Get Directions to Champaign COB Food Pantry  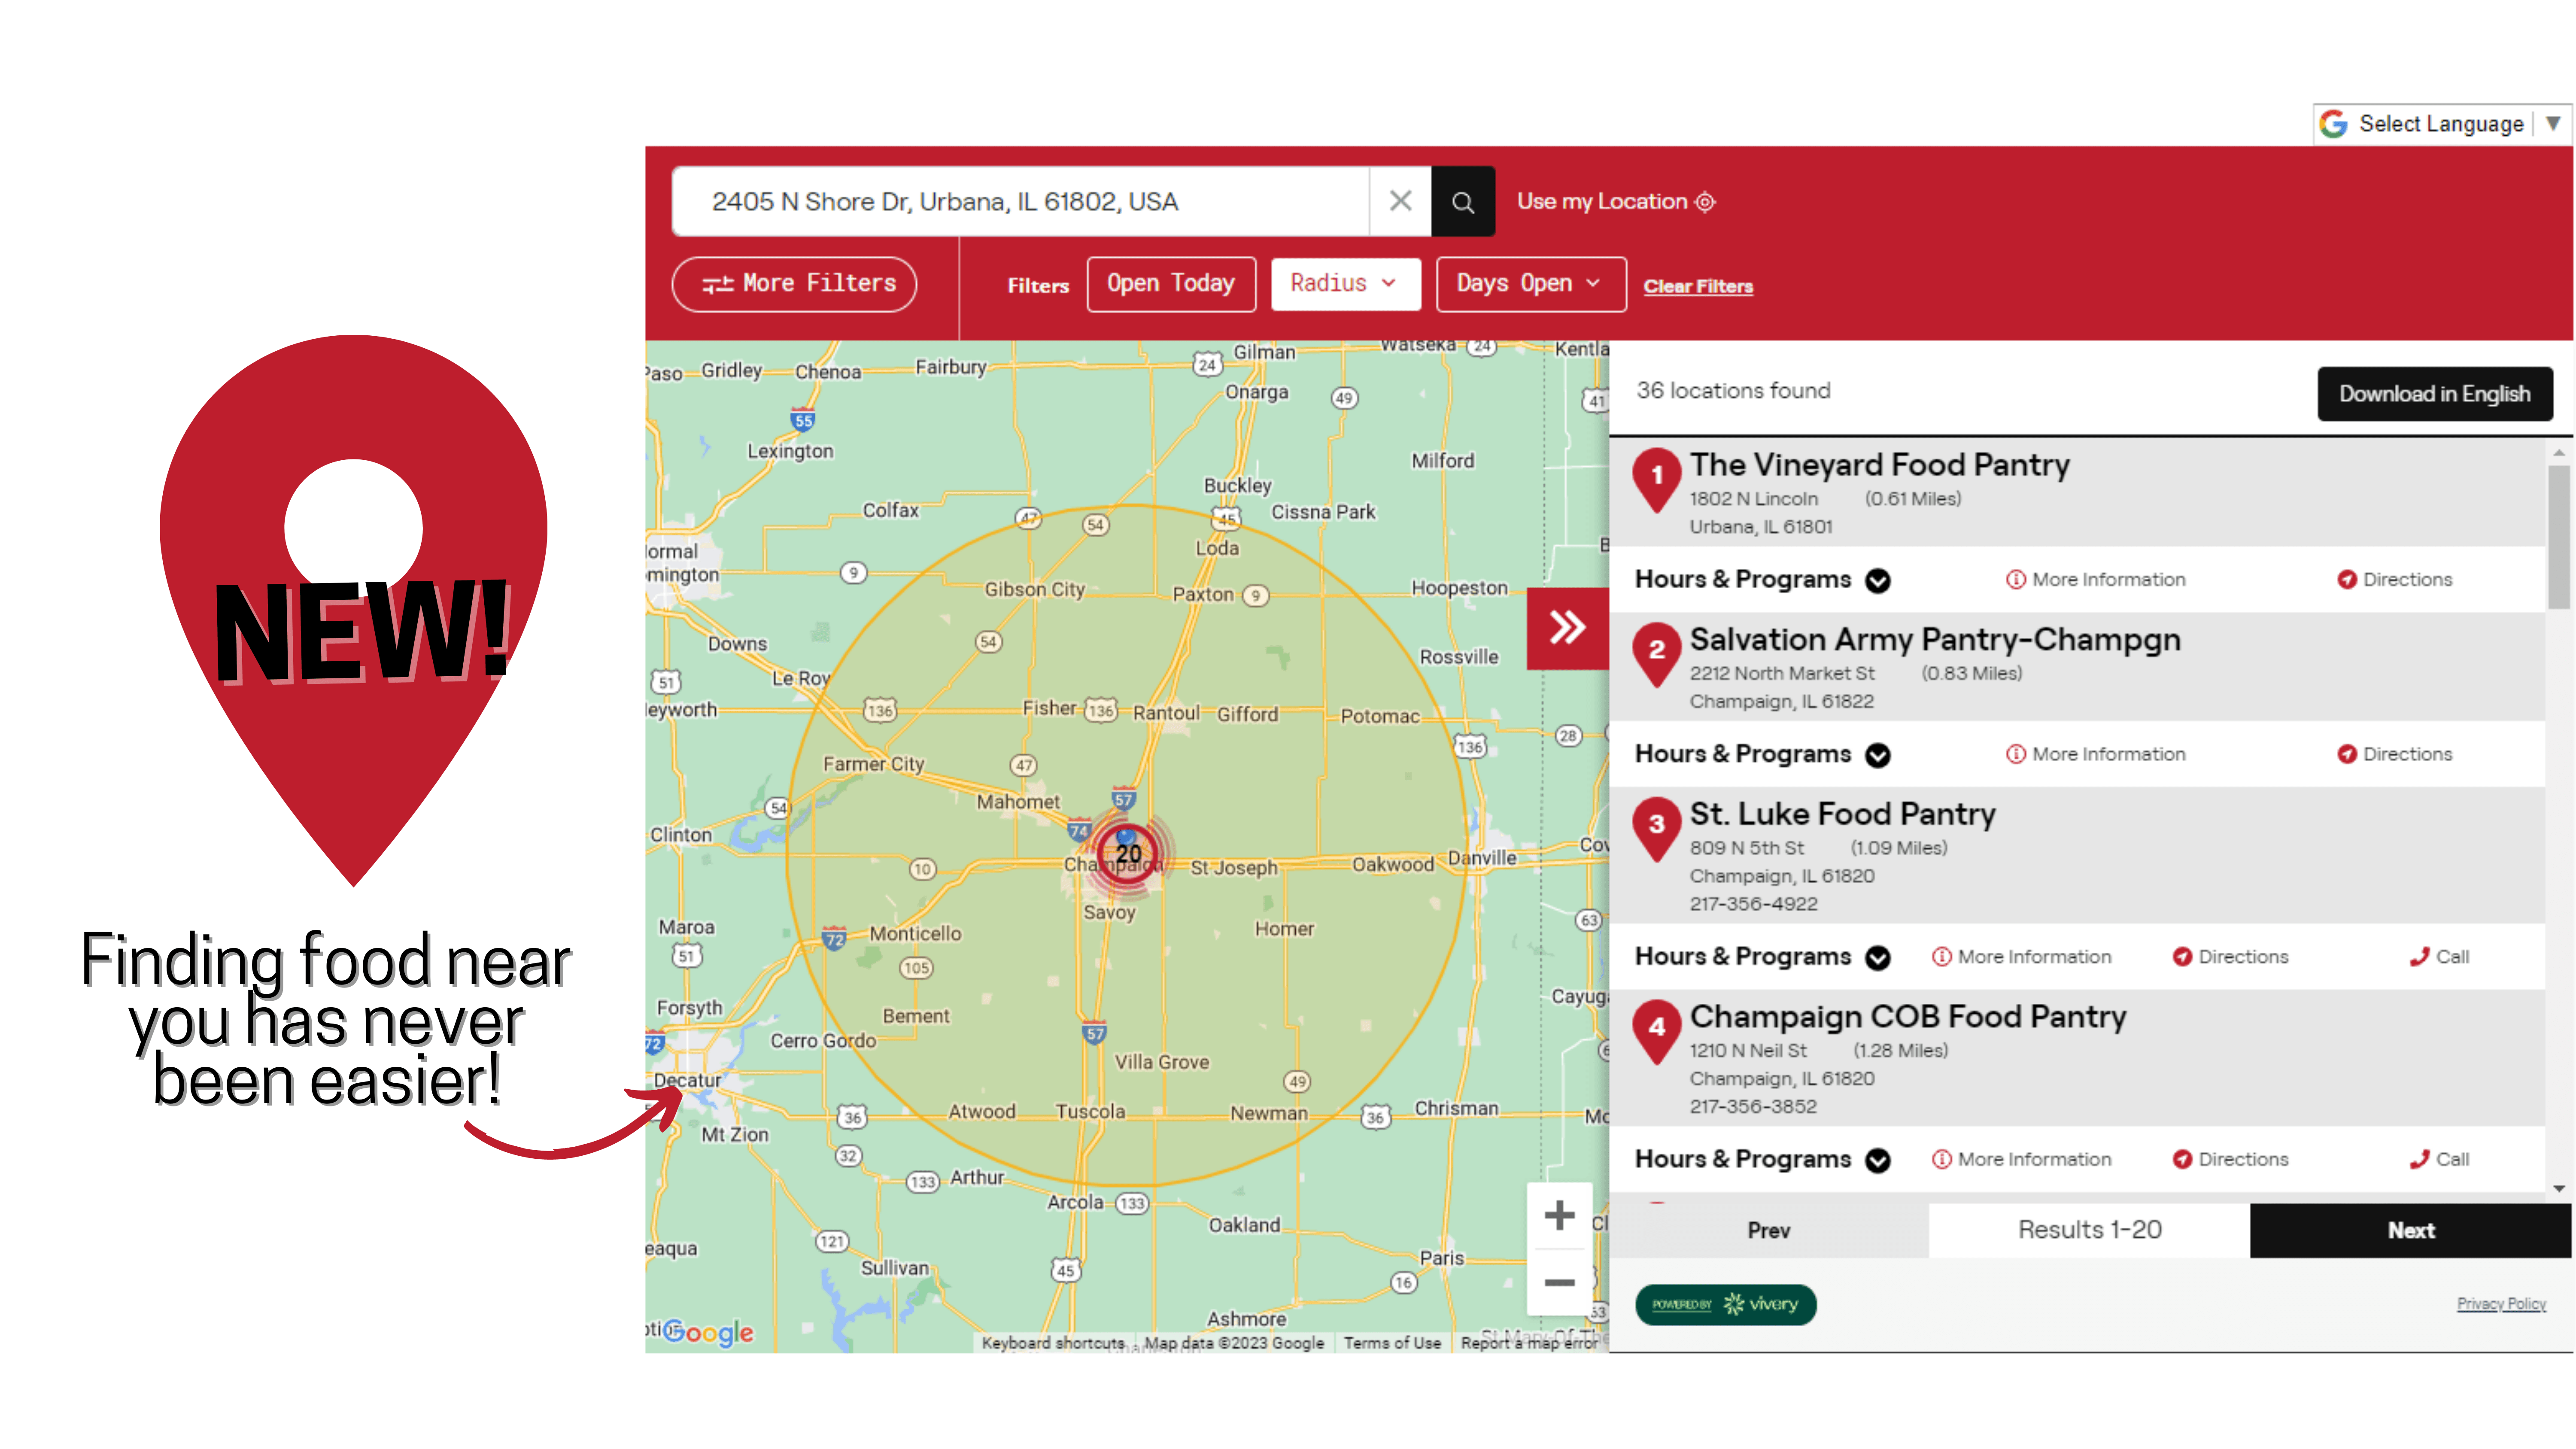click(2230, 1160)
